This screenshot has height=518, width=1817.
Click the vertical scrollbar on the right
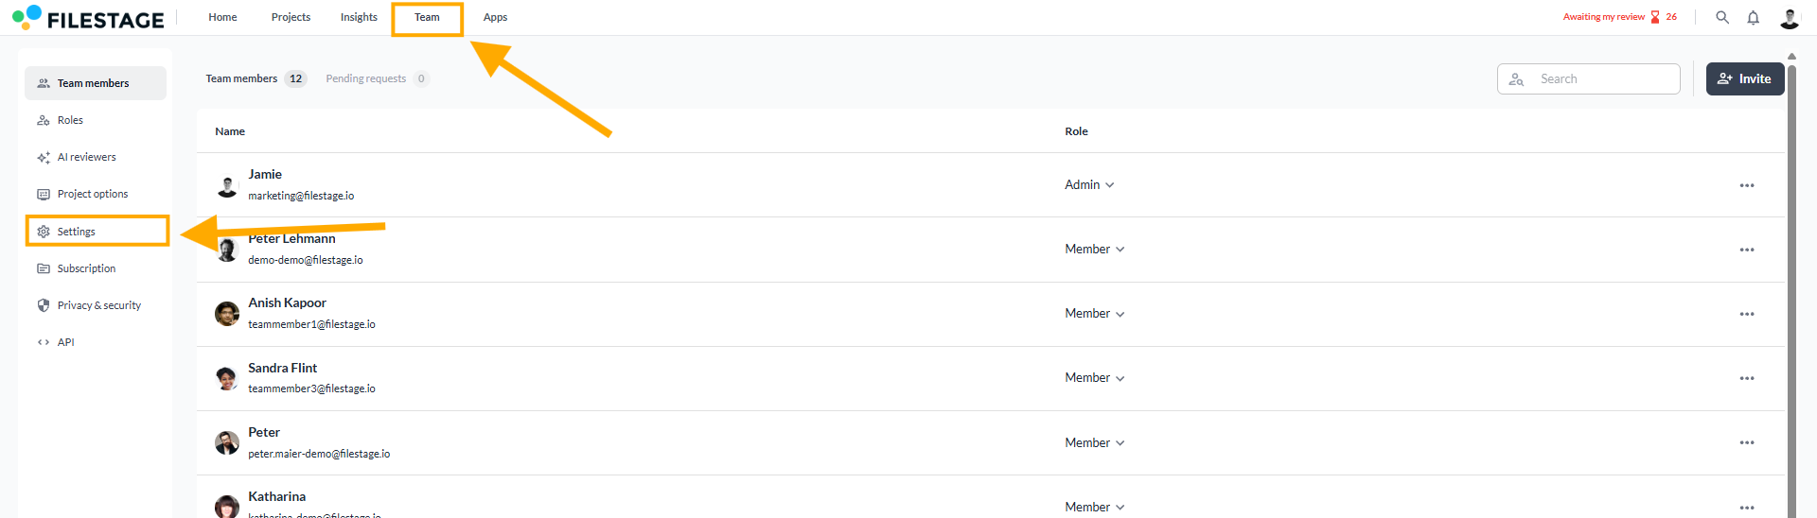click(x=1791, y=284)
